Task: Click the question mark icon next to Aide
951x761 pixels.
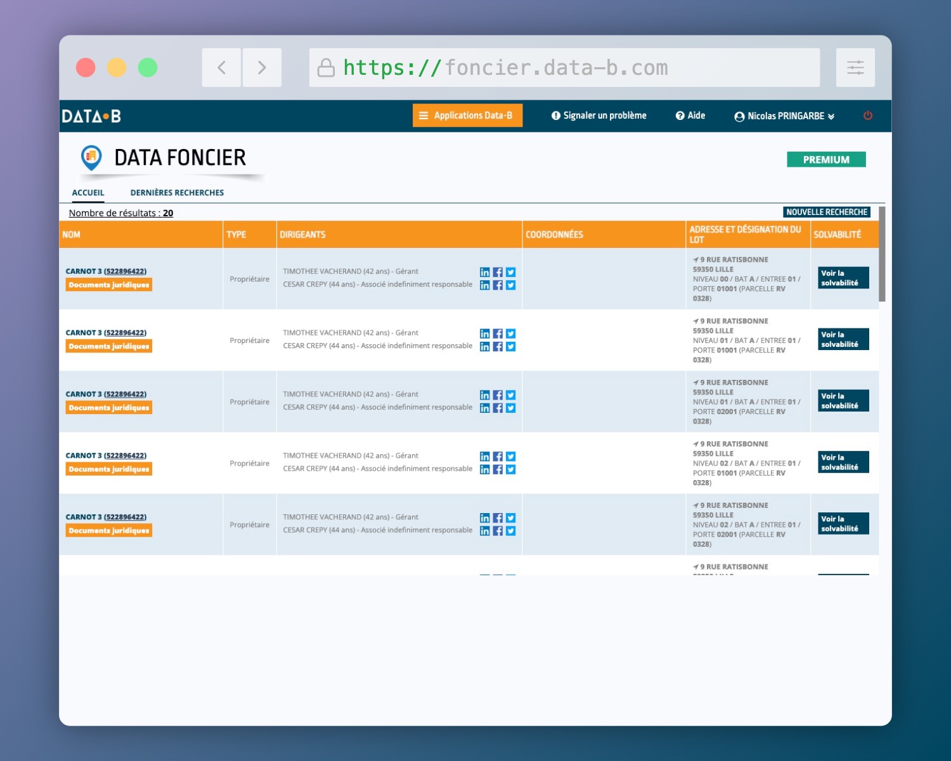Action: click(x=679, y=115)
